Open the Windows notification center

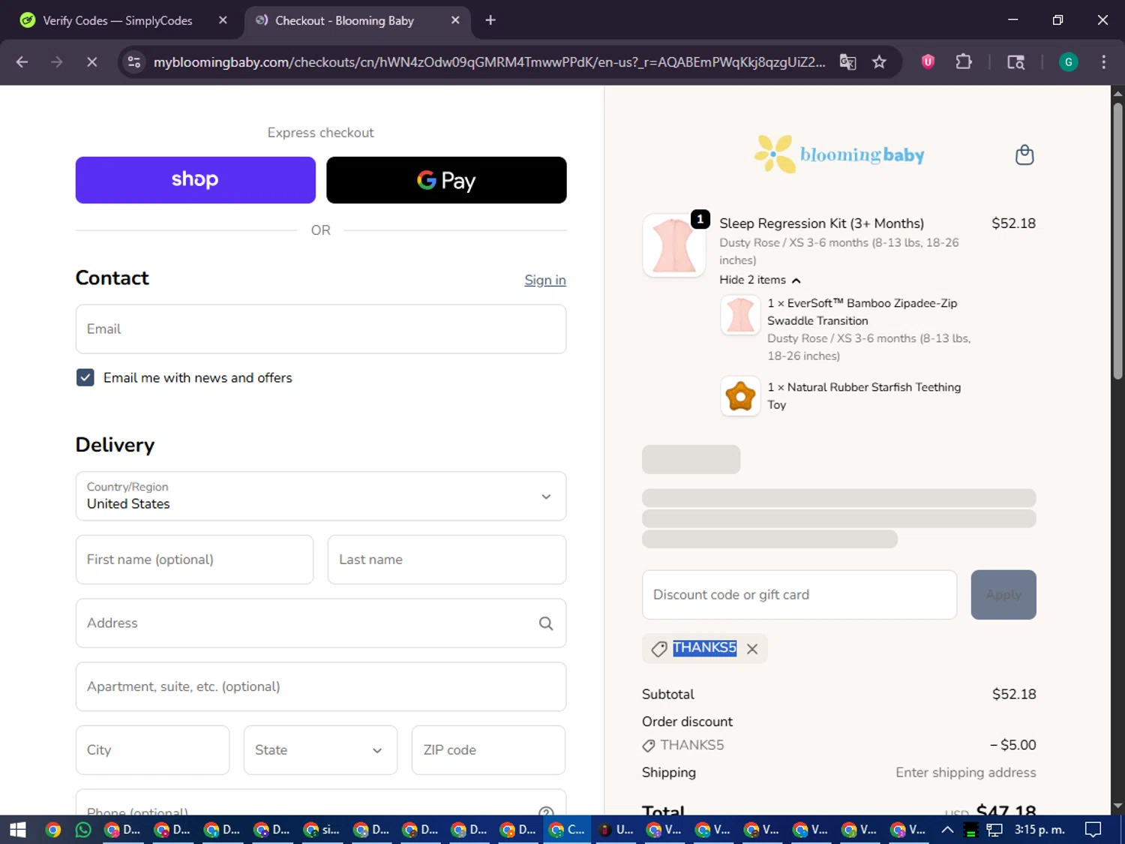click(1093, 830)
